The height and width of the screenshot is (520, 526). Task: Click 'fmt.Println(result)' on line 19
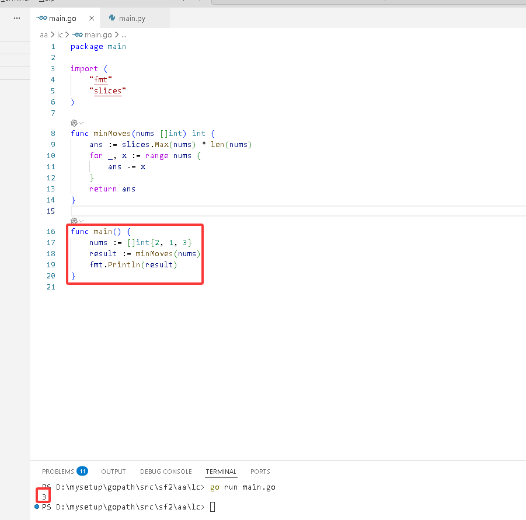click(133, 264)
